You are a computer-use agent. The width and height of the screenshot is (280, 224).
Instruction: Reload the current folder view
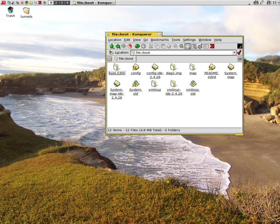(137, 46)
